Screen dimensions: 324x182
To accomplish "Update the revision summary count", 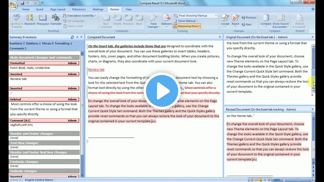I will click(x=72, y=37).
